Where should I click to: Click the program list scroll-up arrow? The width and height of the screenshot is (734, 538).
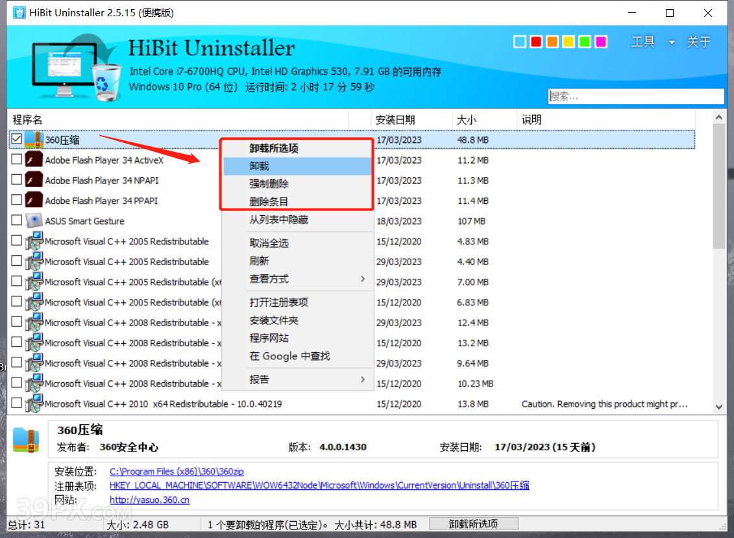click(719, 117)
